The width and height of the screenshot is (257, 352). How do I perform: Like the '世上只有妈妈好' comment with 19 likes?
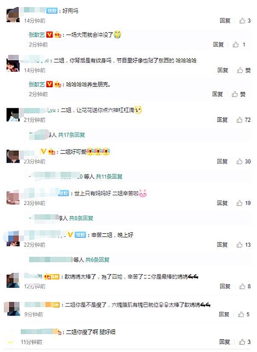tap(244, 203)
